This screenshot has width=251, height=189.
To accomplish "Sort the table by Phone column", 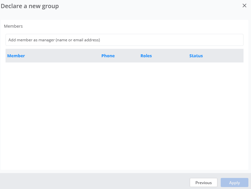I will (x=108, y=56).
